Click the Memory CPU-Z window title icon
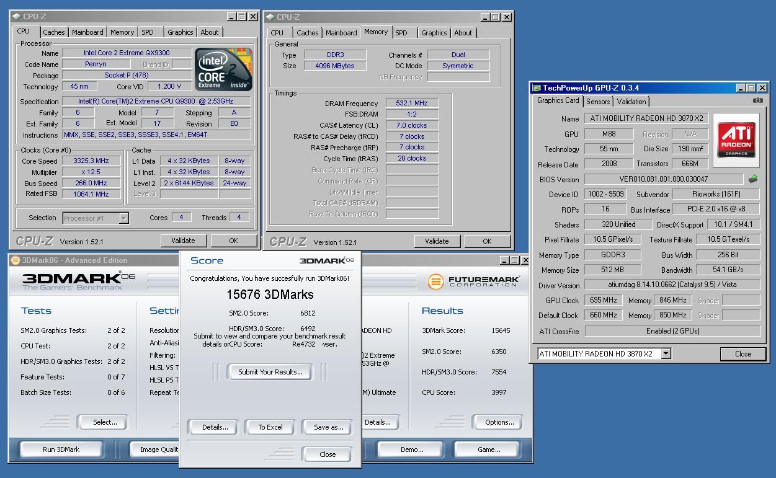This screenshot has height=478, width=776. click(270, 17)
